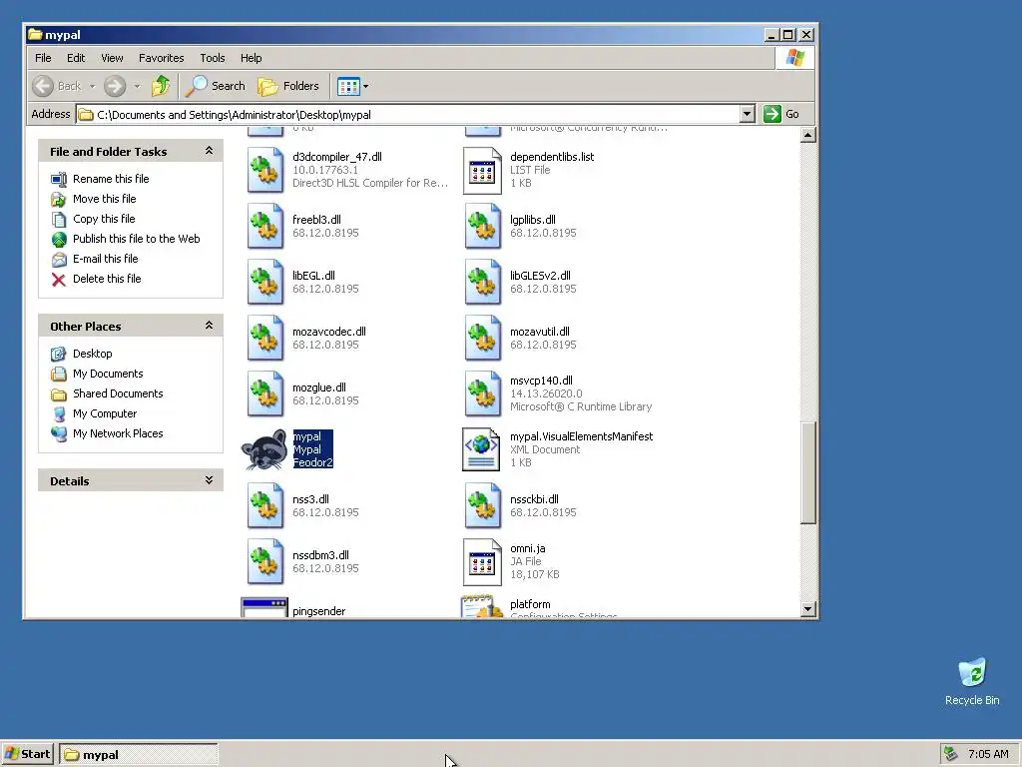Image resolution: width=1022 pixels, height=767 pixels.
Task: Open the Help menu
Action: click(251, 58)
